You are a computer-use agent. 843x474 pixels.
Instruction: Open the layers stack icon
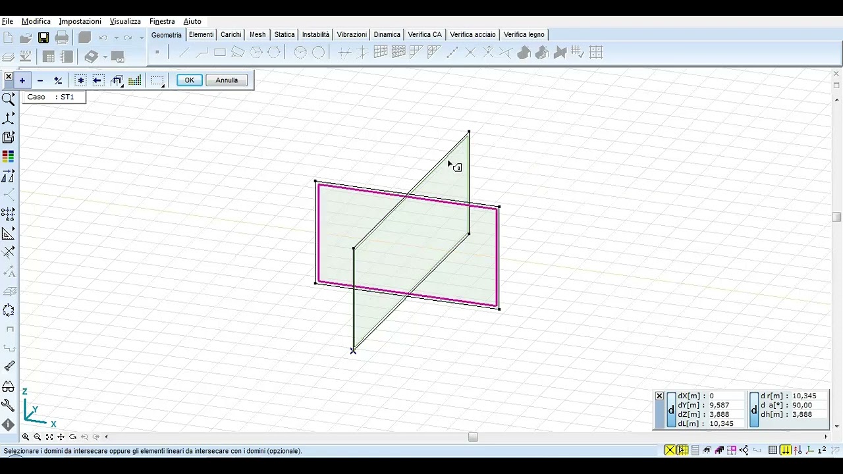pyautogui.click(x=8, y=57)
